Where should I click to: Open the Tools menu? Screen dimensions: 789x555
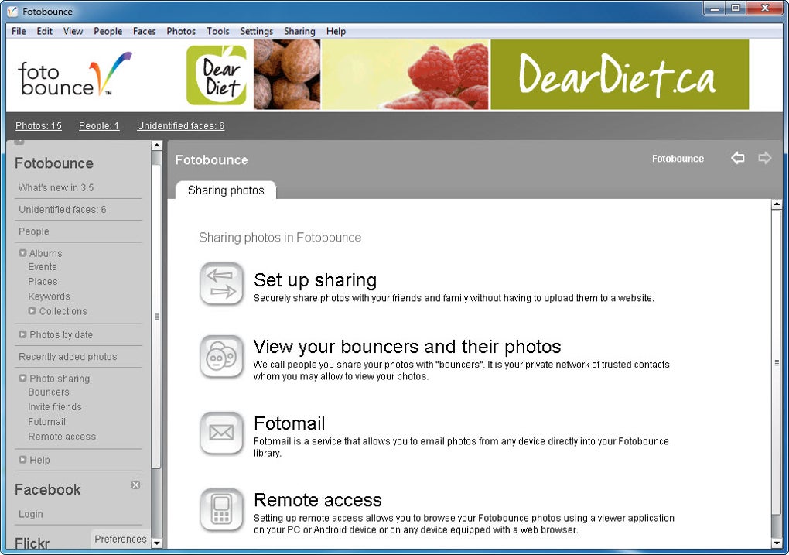pos(218,31)
